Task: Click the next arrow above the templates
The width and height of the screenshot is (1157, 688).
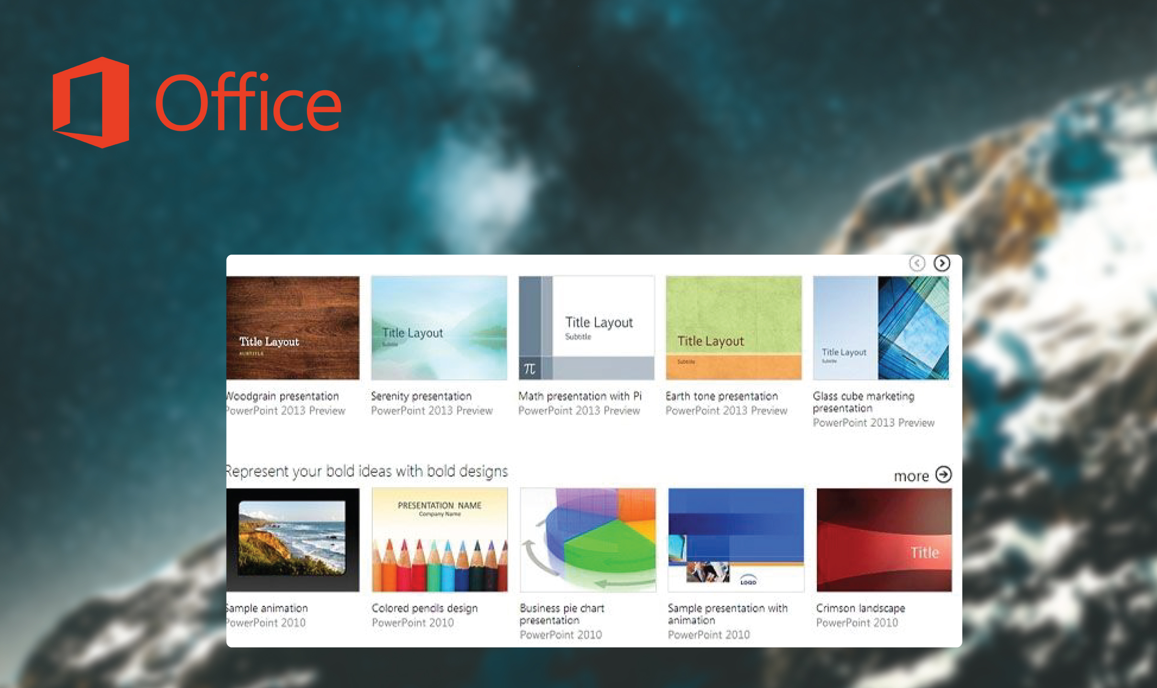Action: click(942, 263)
